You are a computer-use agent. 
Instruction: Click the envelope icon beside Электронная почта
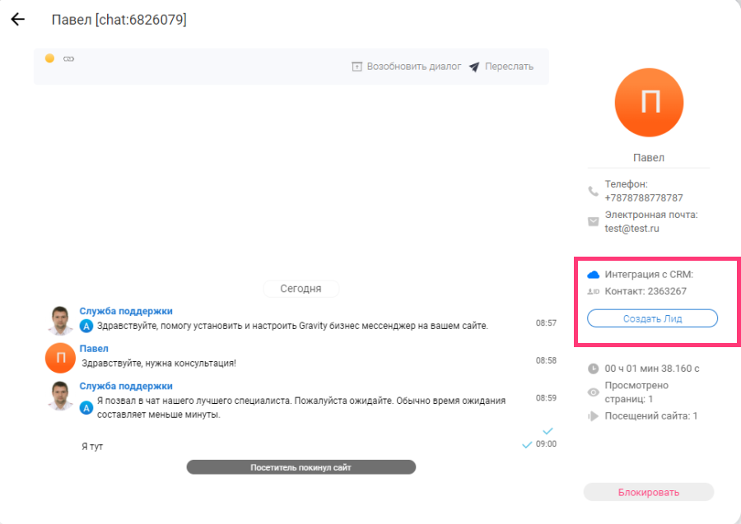click(x=593, y=221)
